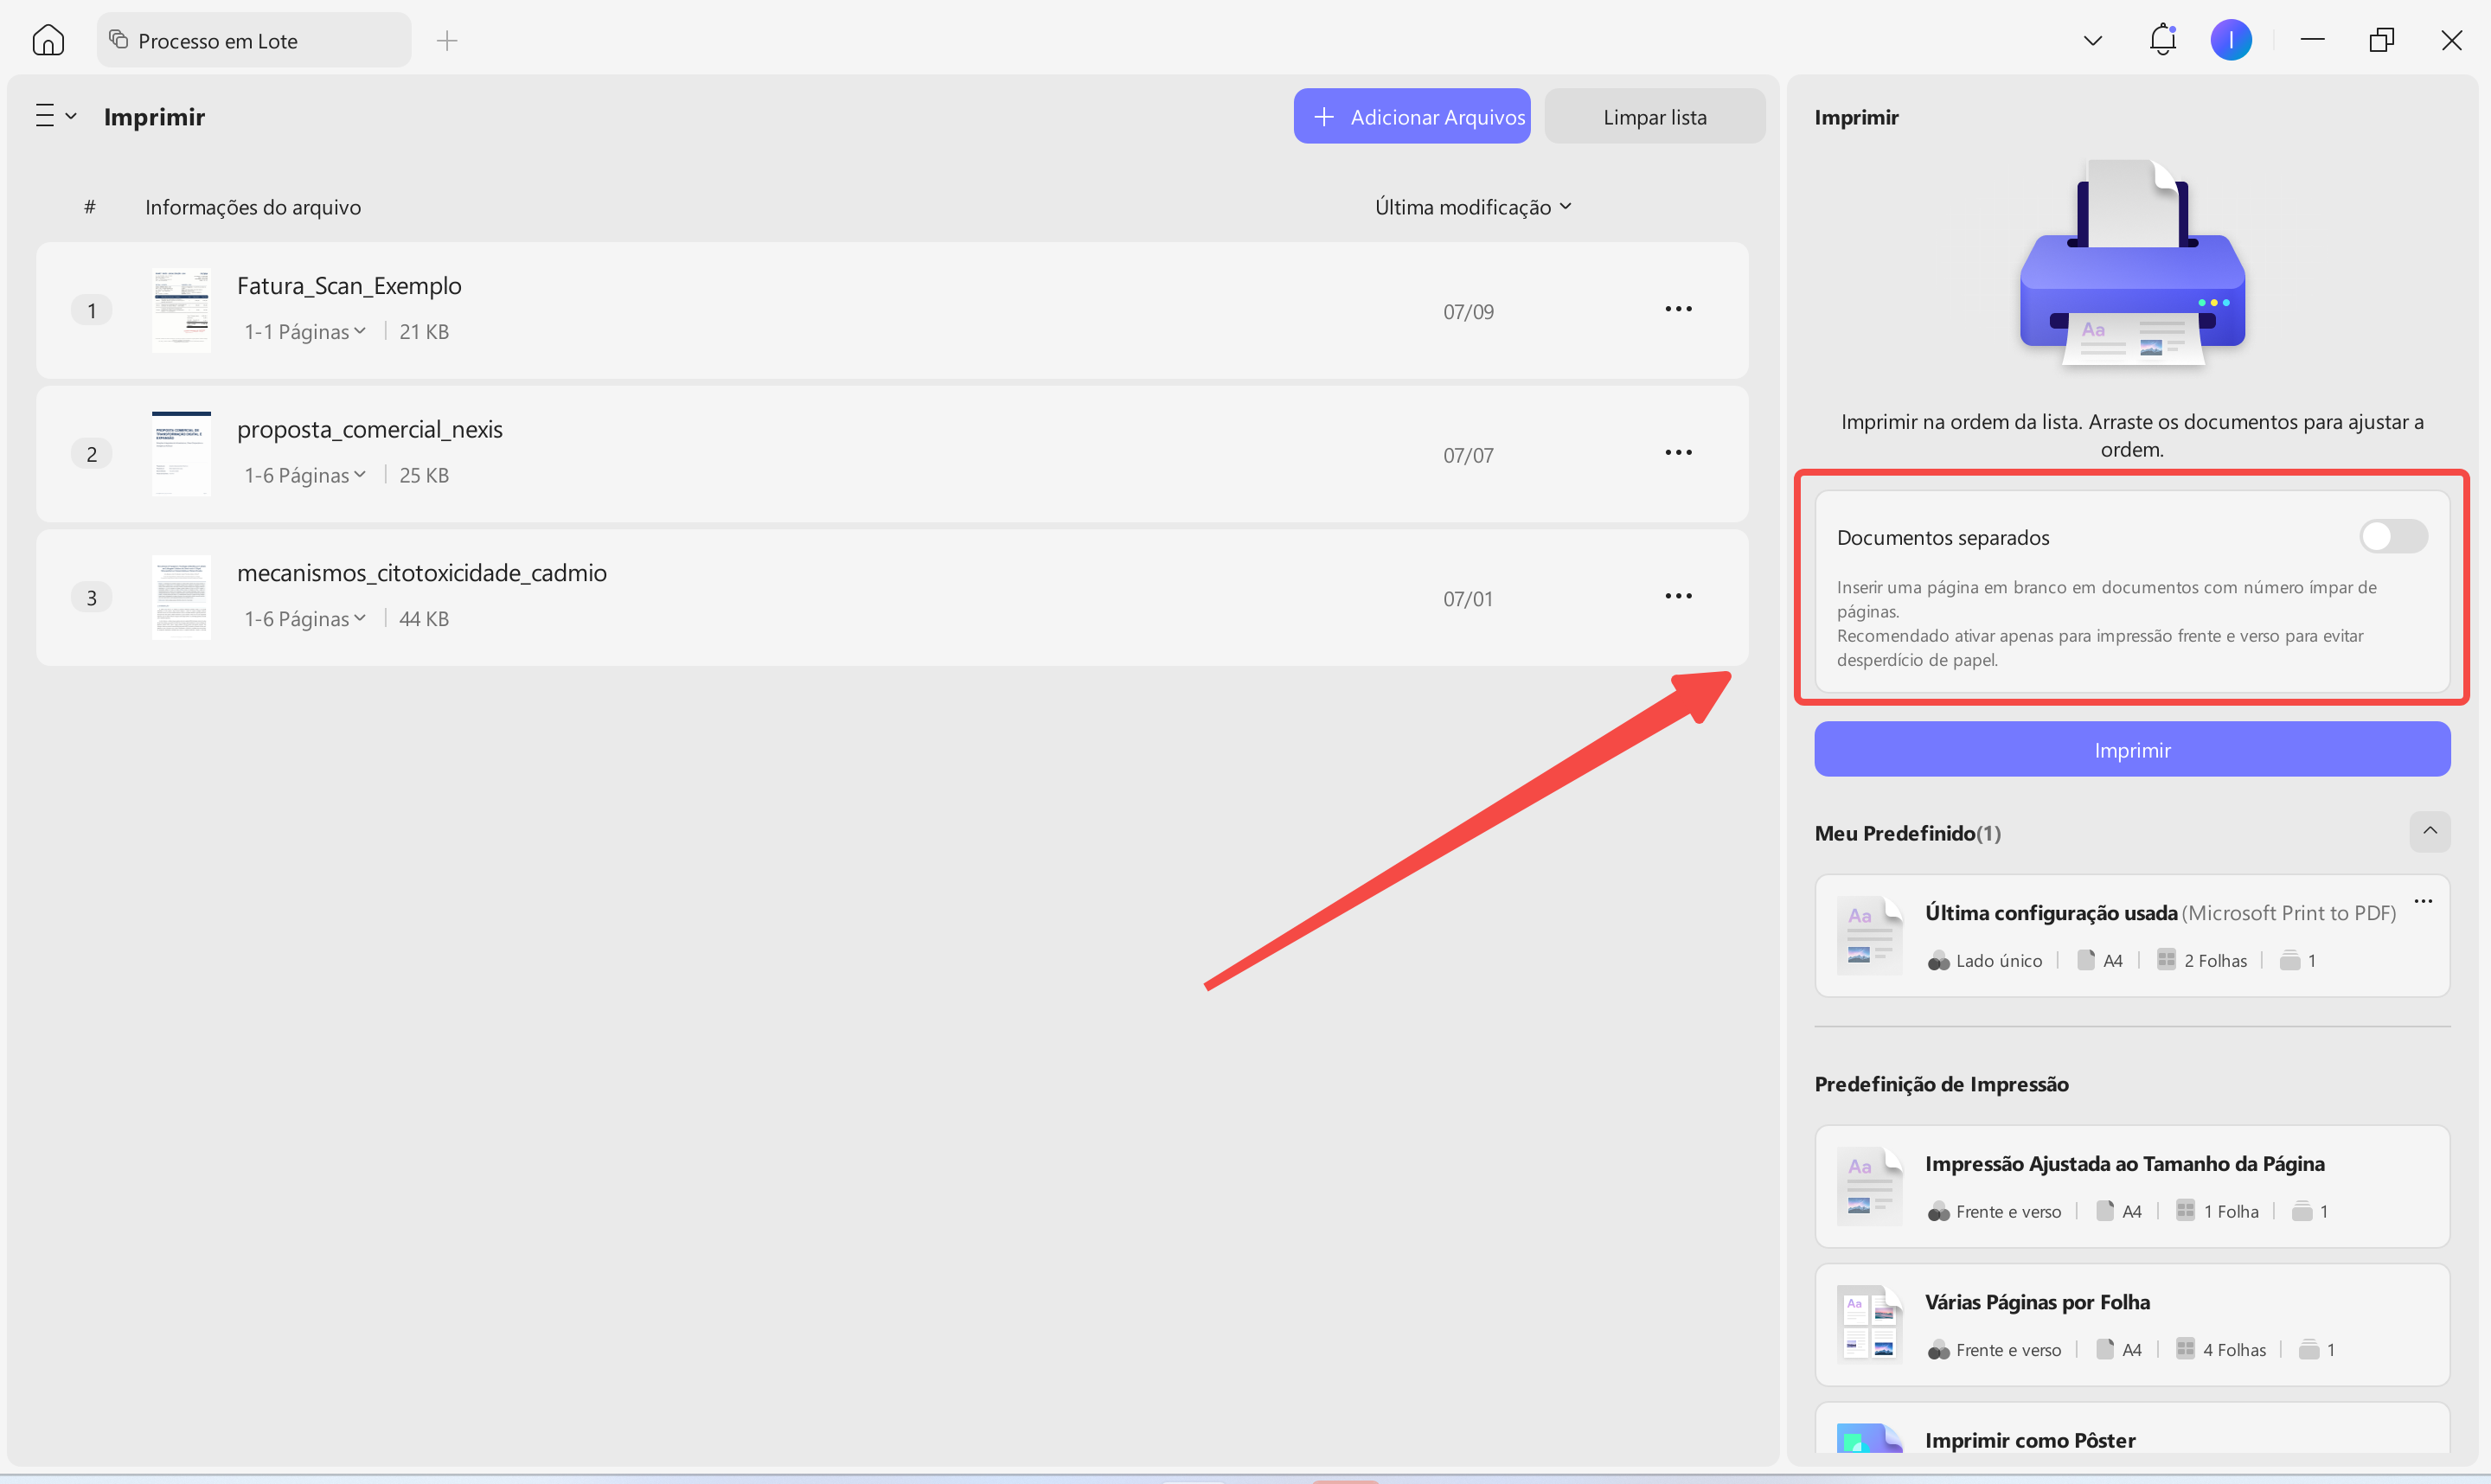Change page range of proposta_comercial_nexis

[305, 476]
